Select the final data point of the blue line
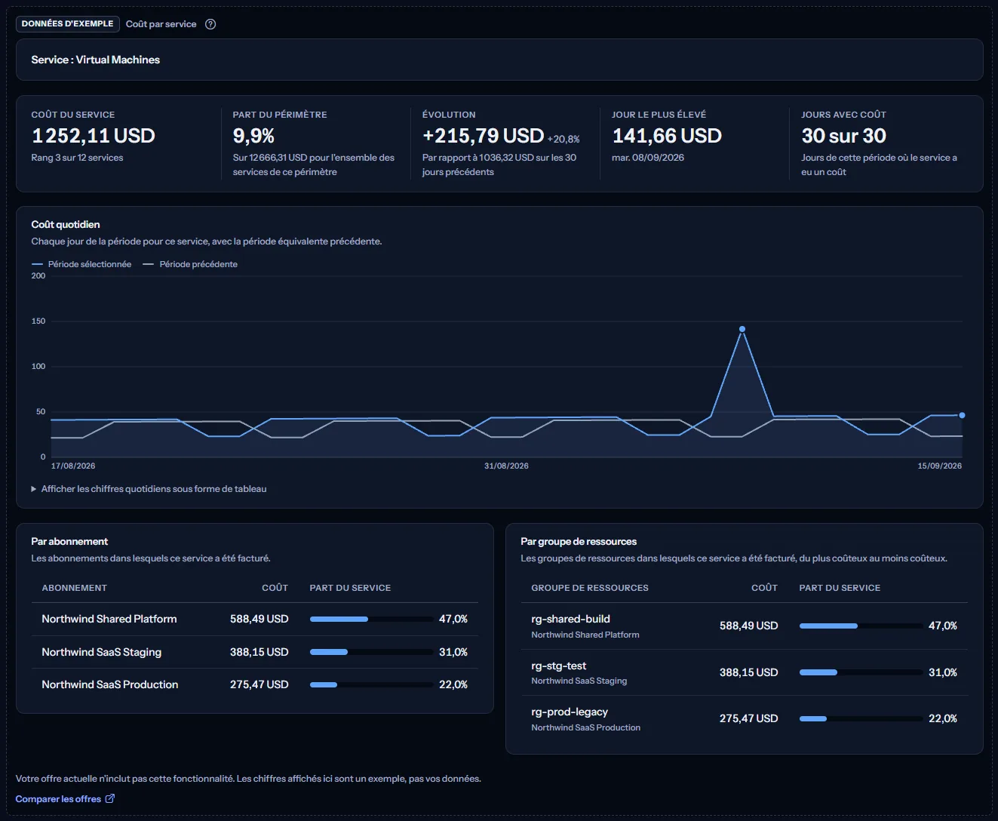This screenshot has height=821, width=998. 962,415
